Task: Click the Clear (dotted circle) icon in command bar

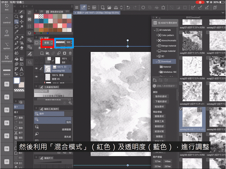Action: pos(143,7)
